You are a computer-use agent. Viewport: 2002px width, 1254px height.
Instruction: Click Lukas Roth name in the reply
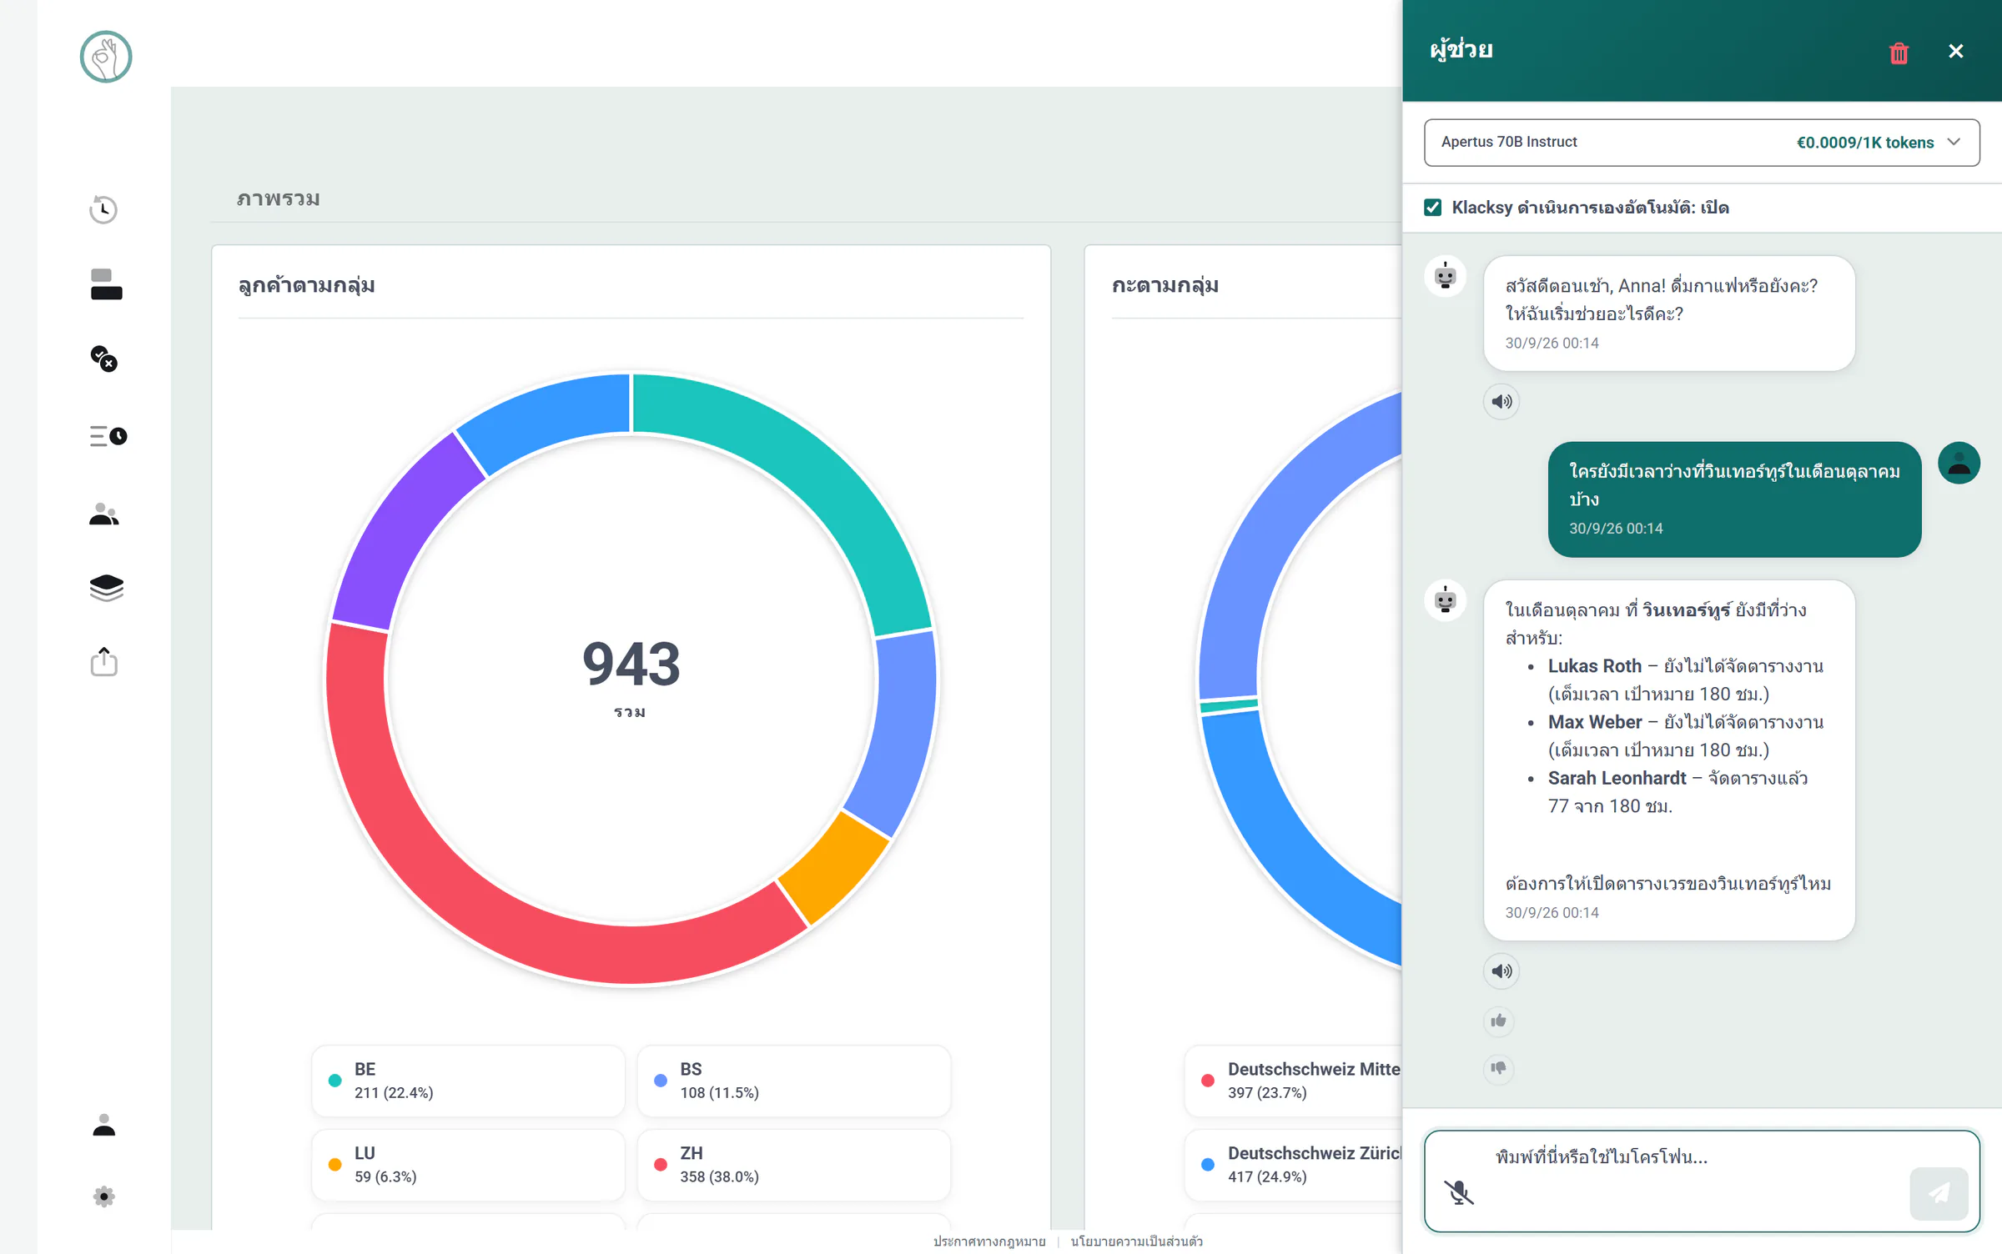coord(1595,666)
